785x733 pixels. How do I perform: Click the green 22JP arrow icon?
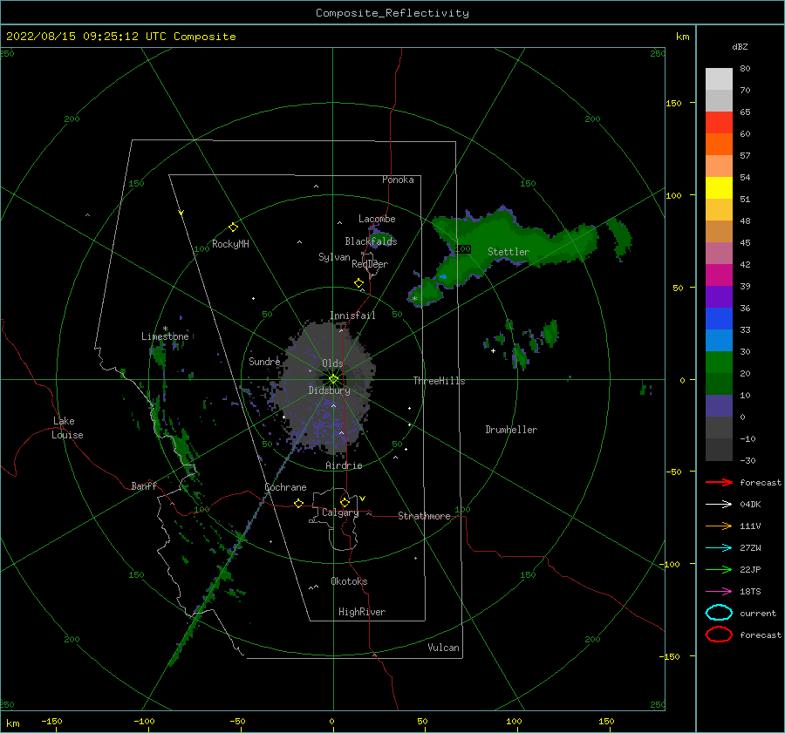719,569
